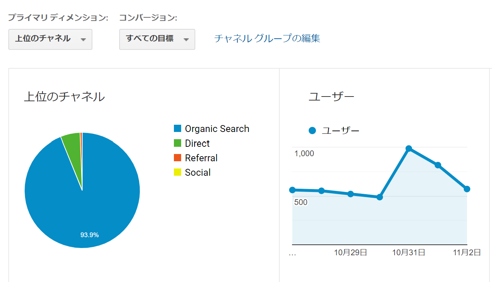Click the ユーザー chart section heading
Image resolution: width=492 pixels, height=282 pixels.
tap(331, 96)
